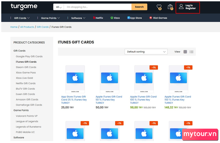Open League of Legends category

tap(27, 121)
